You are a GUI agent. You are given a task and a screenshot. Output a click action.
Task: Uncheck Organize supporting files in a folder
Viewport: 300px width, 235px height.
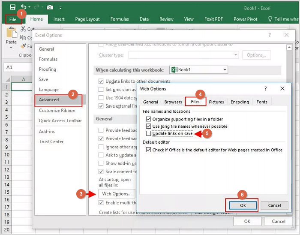click(149, 119)
